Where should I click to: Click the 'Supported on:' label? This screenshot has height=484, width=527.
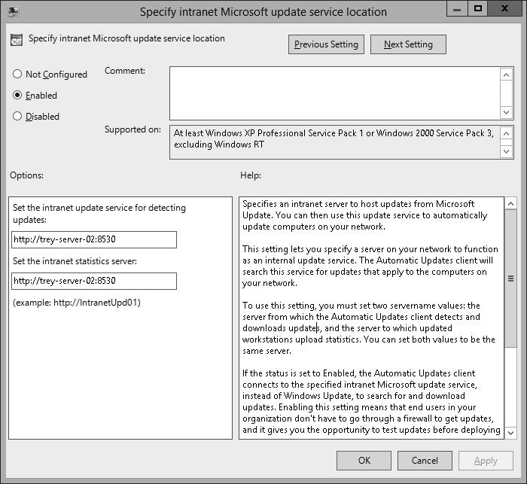[x=133, y=129]
